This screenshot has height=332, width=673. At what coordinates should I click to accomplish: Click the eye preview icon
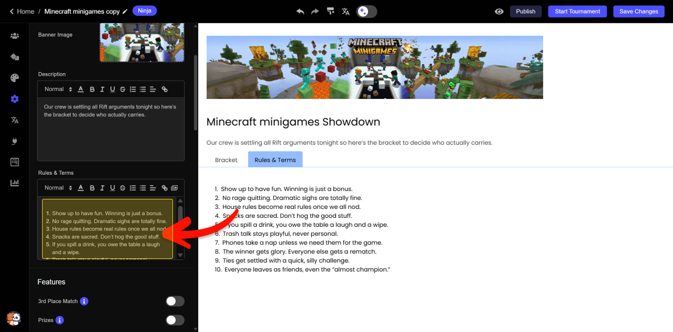coord(499,11)
